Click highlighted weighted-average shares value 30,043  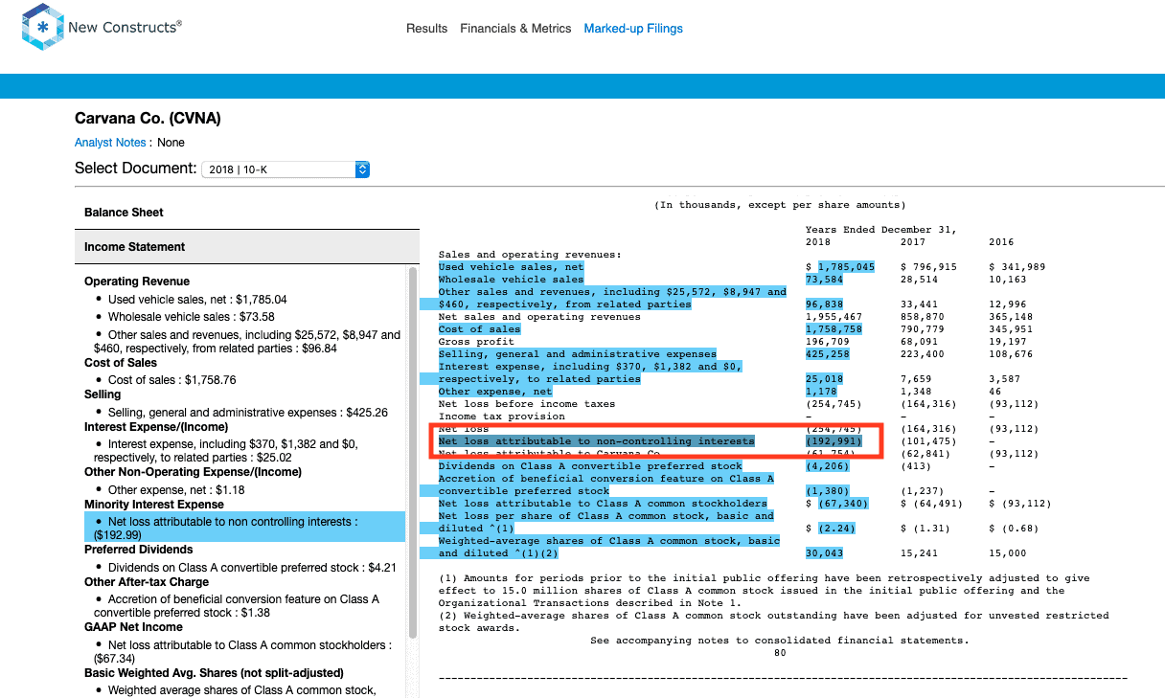825,553
